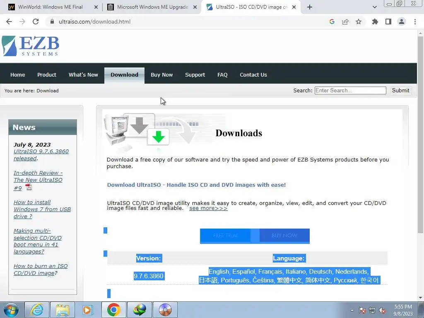Open Internet Download Manager on taskbar
This screenshot has height=318, width=424.
pos(139,310)
